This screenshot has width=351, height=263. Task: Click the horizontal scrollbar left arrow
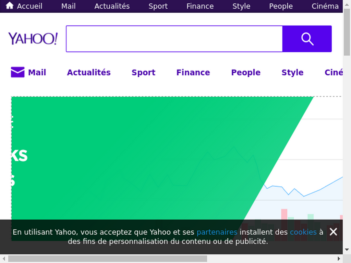click(4, 259)
